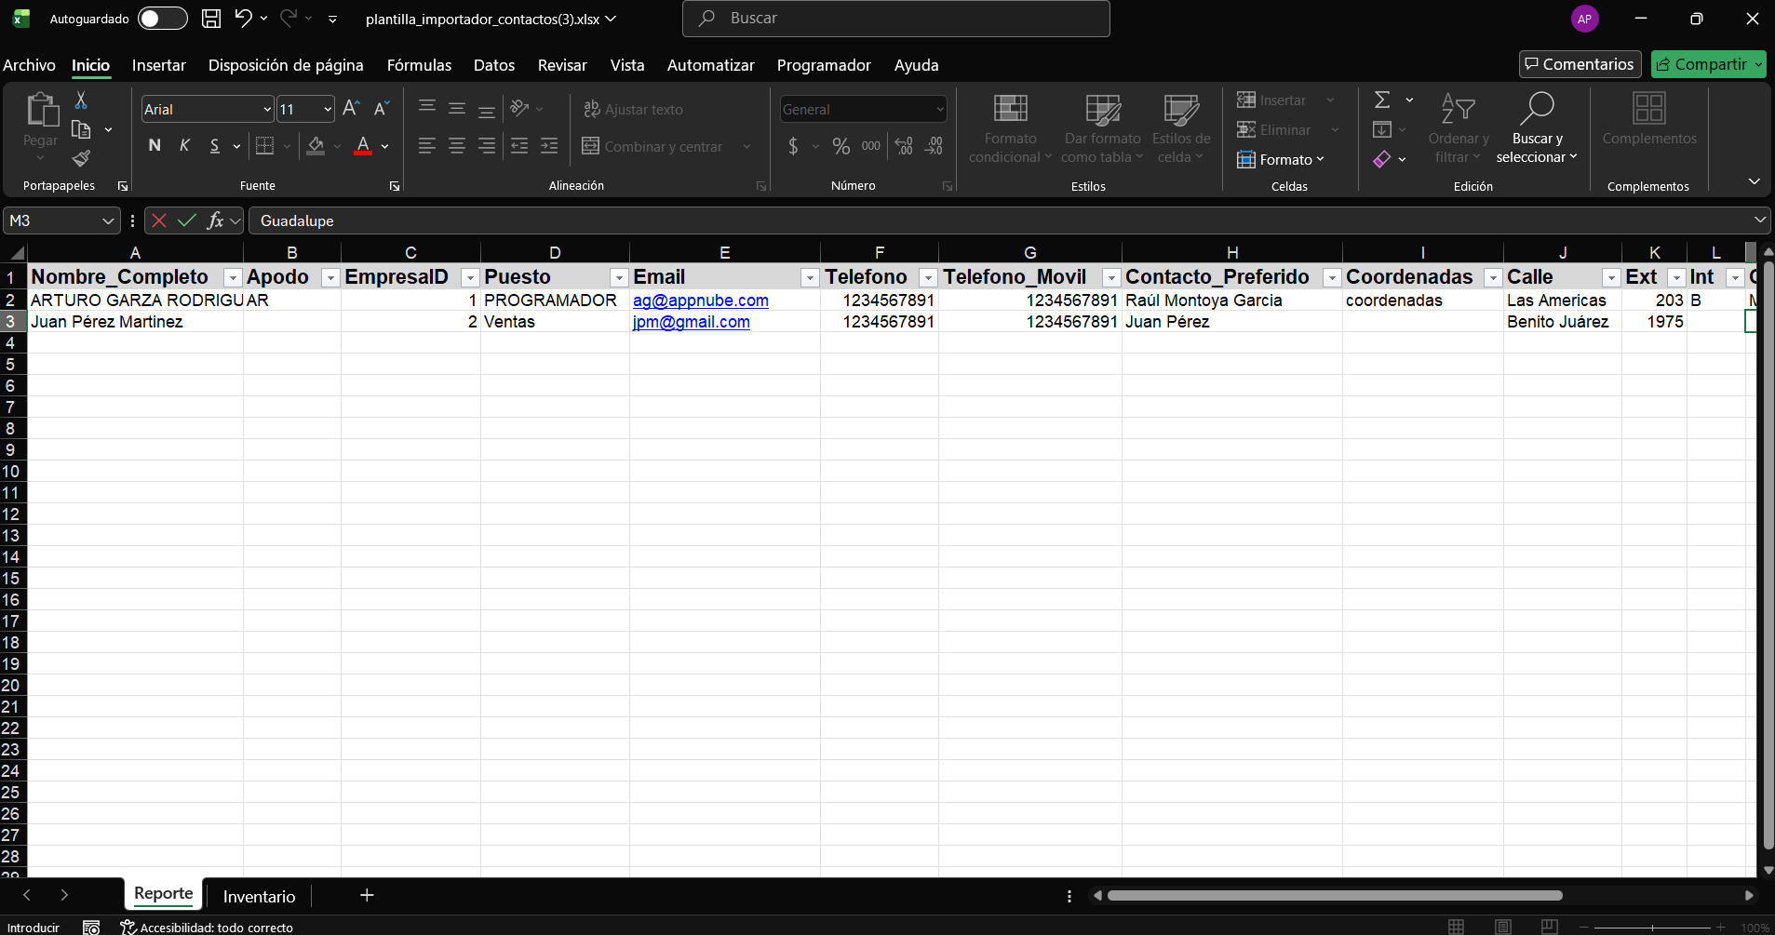Open the ag@appnube.com email link

700,301
